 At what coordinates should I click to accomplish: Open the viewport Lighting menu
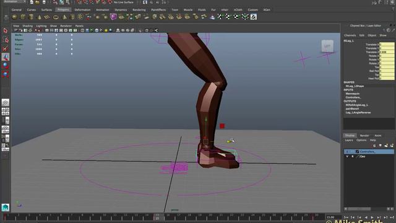pyautogui.click(x=41, y=26)
